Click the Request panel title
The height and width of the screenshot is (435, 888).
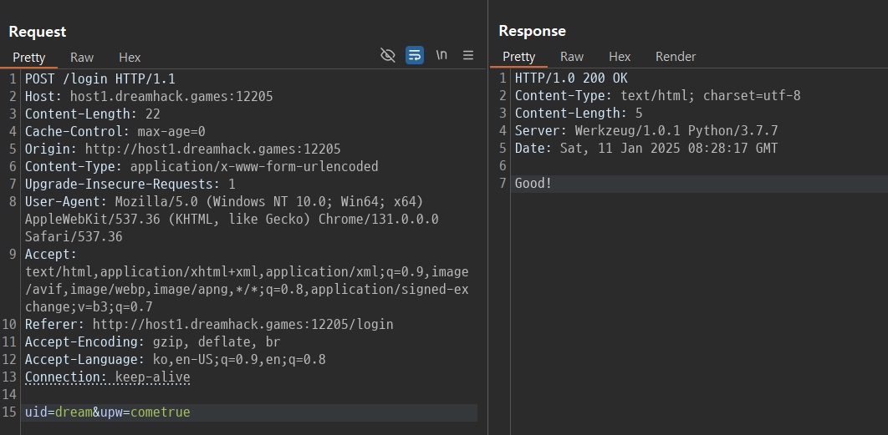tap(38, 32)
